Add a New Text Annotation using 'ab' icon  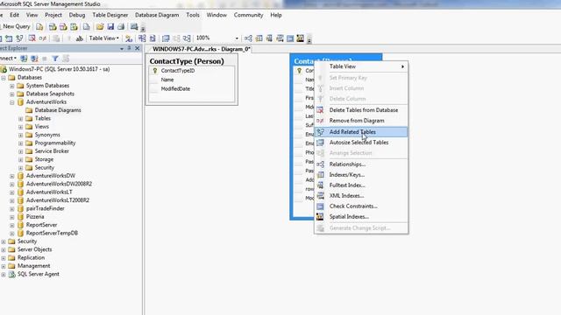tap(80, 38)
